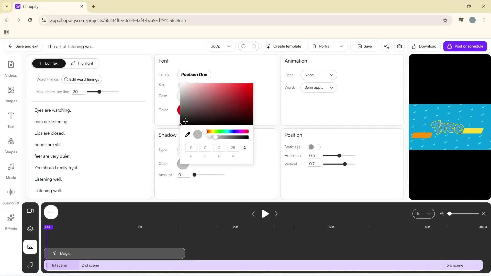The width and height of the screenshot is (491, 276).
Task: Take a screenshot with the camera icon
Action: (399, 46)
